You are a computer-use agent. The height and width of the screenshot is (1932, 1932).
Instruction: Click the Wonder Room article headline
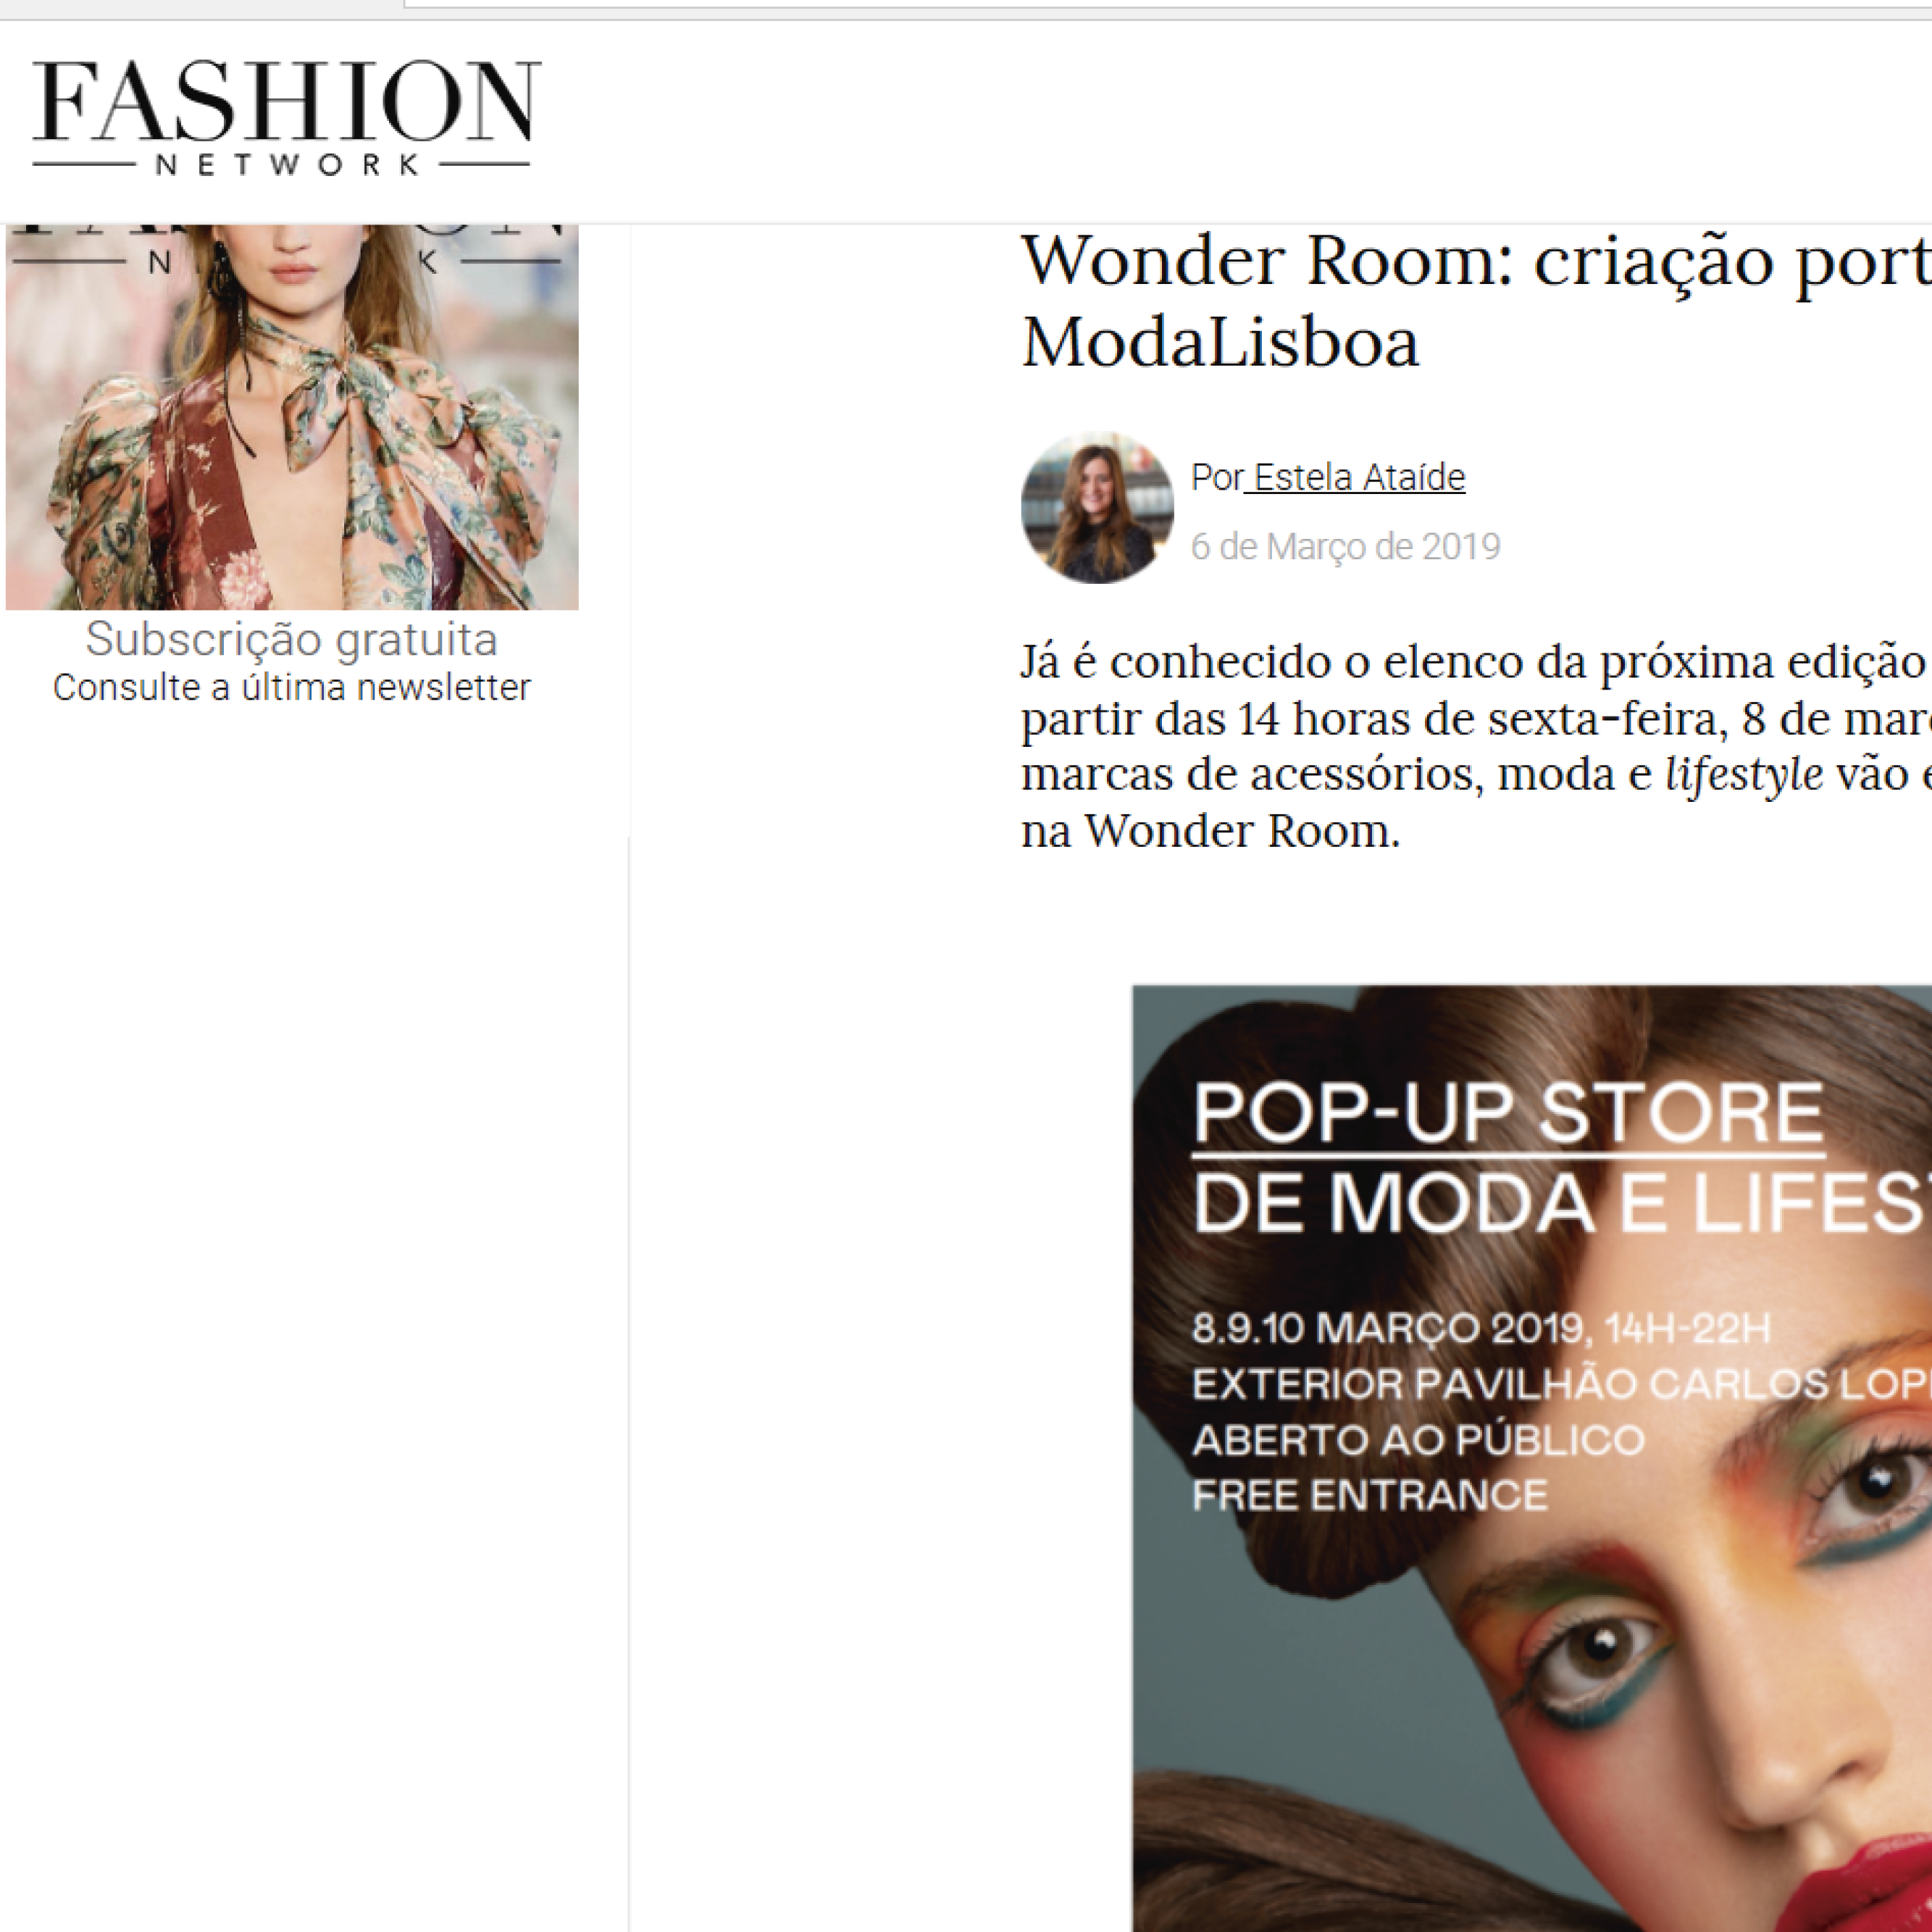[1476, 300]
